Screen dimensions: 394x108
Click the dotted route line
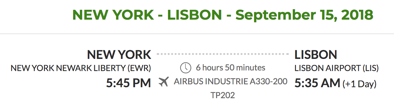point(223,54)
